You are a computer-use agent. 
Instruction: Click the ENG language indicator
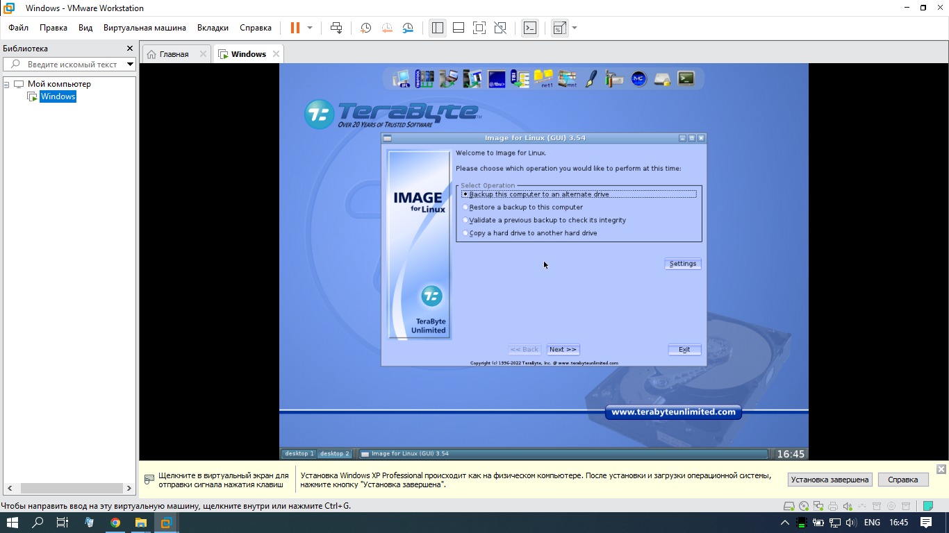[x=872, y=523]
